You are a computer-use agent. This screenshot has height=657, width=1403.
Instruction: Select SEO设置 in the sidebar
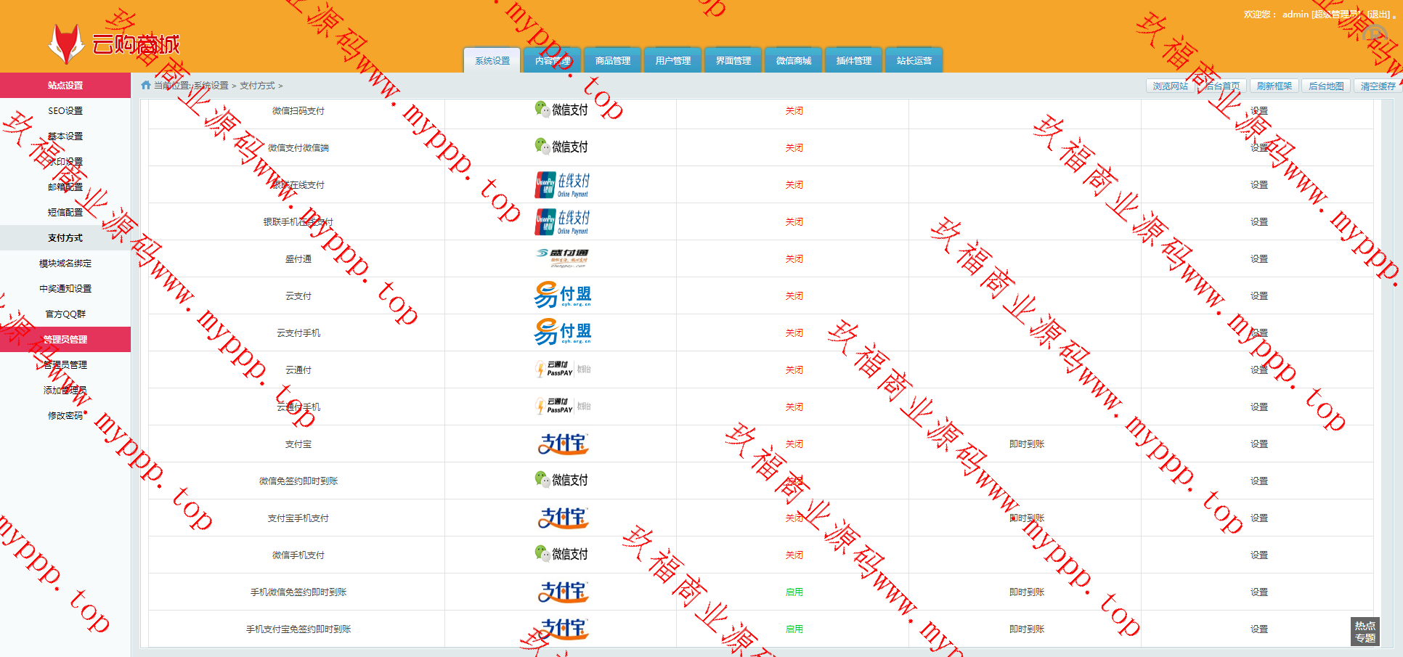coord(65,111)
